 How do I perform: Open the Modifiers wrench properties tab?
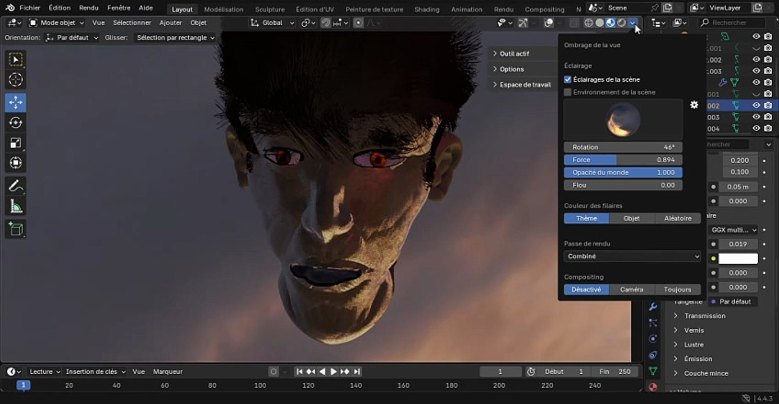(653, 307)
